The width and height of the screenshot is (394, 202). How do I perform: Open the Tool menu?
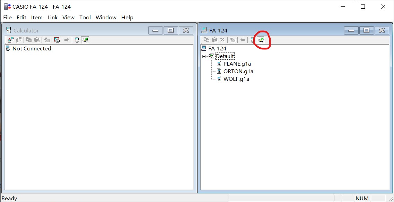[x=85, y=18]
